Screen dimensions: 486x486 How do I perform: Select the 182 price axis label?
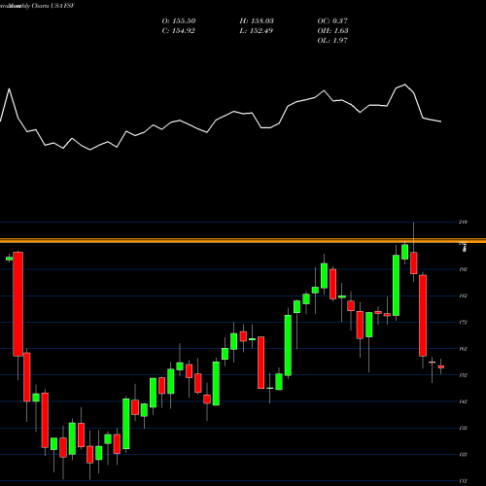coord(464,295)
